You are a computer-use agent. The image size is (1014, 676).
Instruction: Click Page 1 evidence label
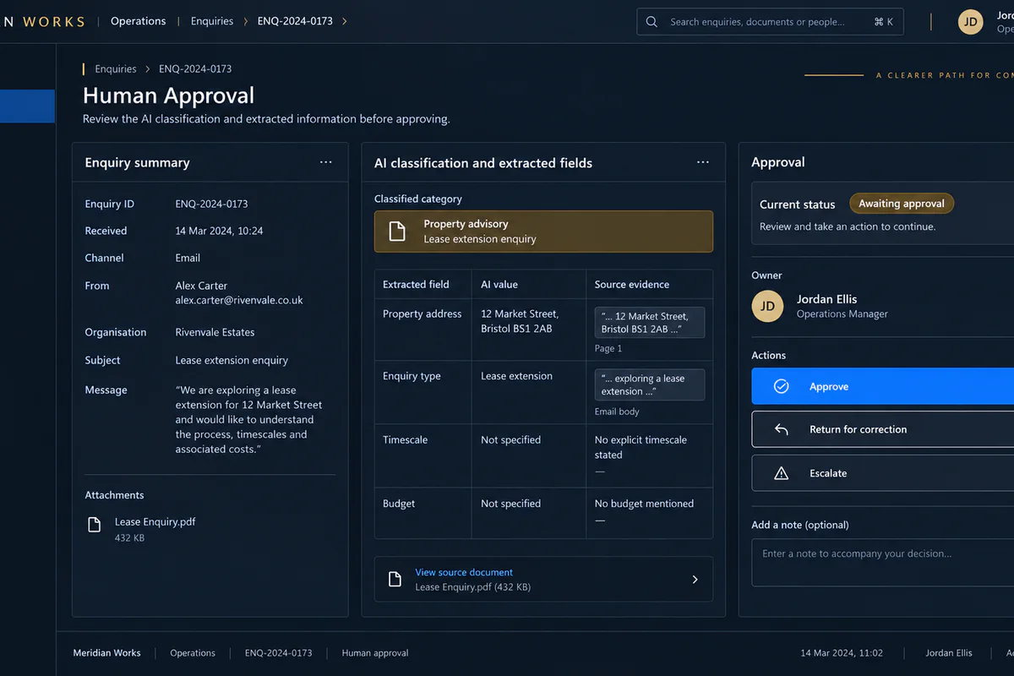[608, 348]
